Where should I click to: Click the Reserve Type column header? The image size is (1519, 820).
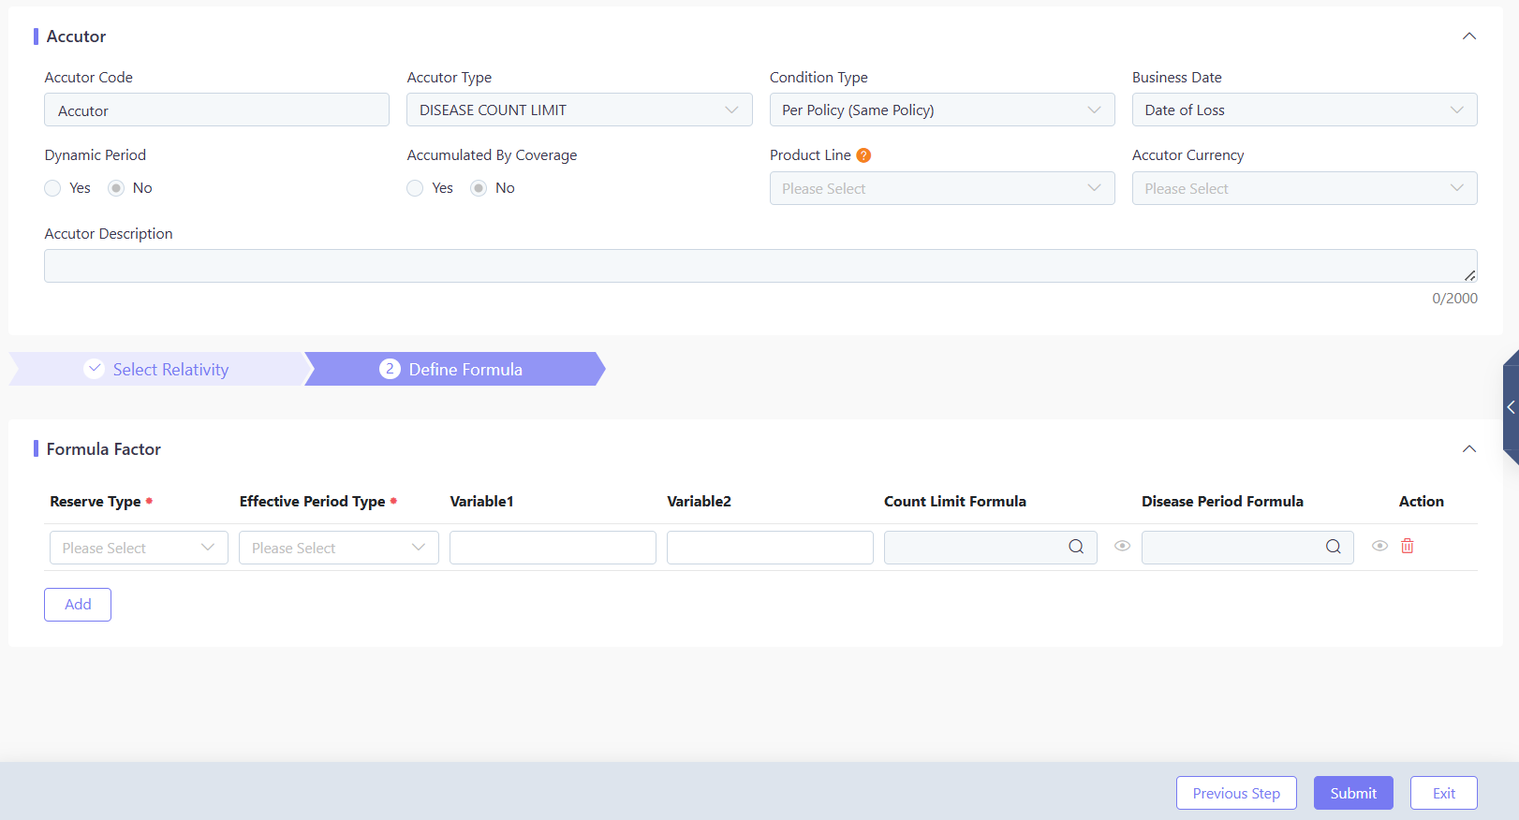point(96,502)
